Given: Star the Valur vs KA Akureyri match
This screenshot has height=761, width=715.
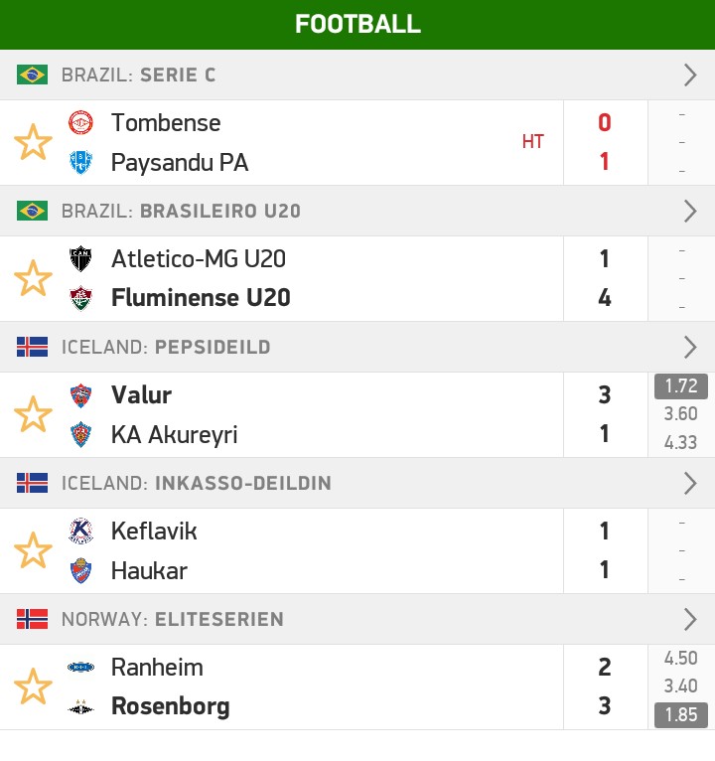Looking at the screenshot, I should coord(33,414).
